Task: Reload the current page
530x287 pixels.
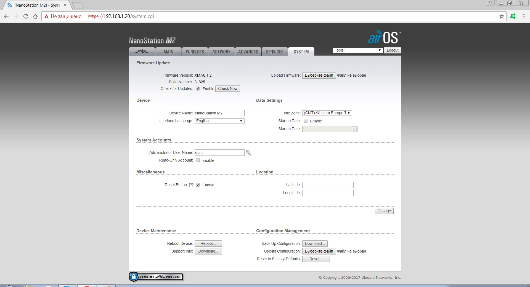Action: (26, 16)
